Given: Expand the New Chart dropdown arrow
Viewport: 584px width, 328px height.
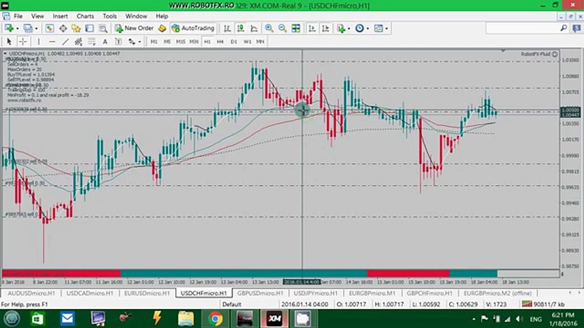Looking at the screenshot, I should click(x=17, y=28).
